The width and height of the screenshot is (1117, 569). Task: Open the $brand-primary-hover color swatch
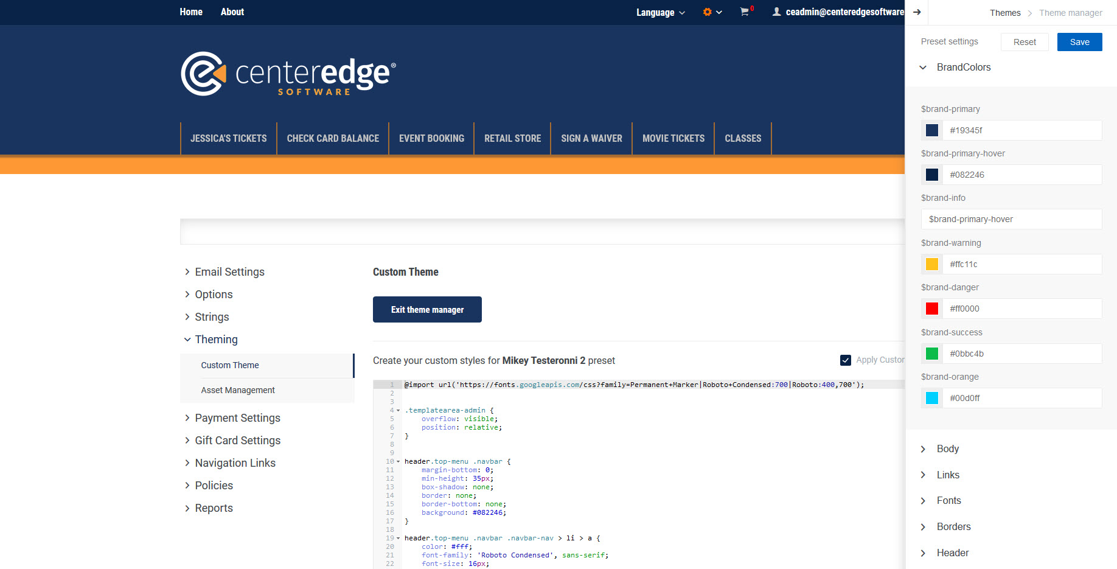(x=931, y=175)
